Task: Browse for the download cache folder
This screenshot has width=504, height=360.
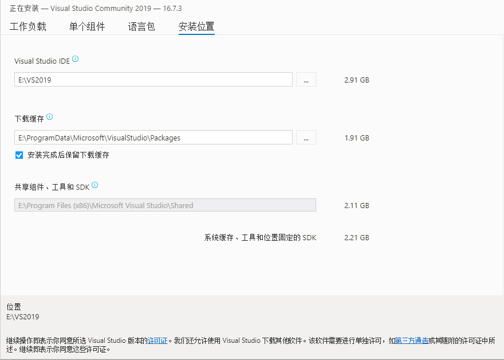Action: point(306,138)
